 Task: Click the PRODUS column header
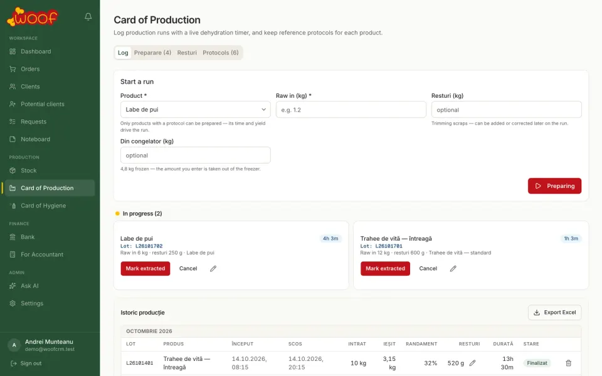(174, 344)
